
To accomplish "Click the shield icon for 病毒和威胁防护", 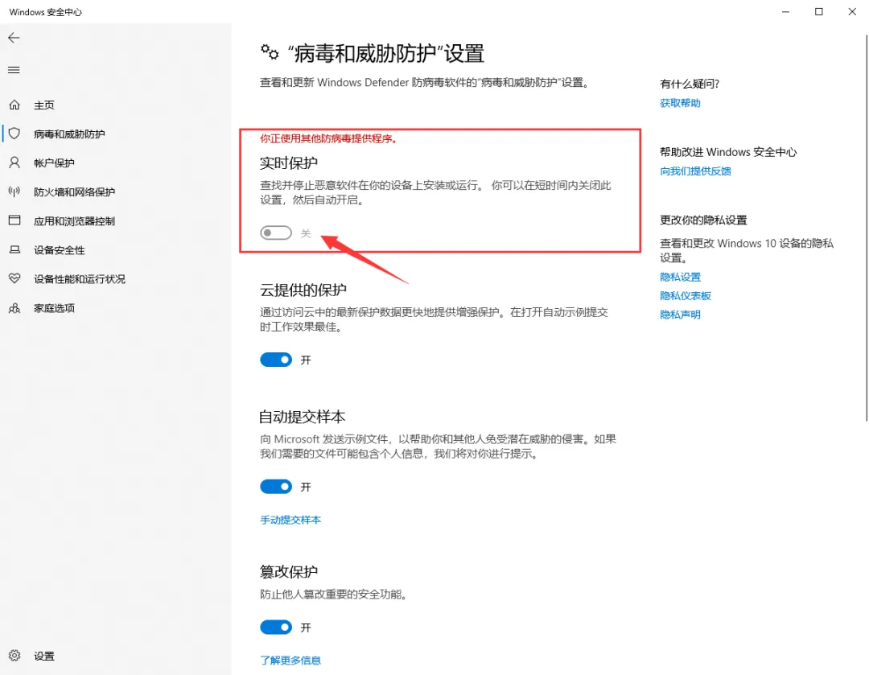I will [x=14, y=134].
